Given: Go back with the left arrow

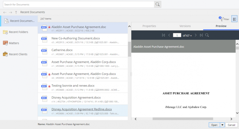Looking at the screenshot, I should click(x=5, y=12).
